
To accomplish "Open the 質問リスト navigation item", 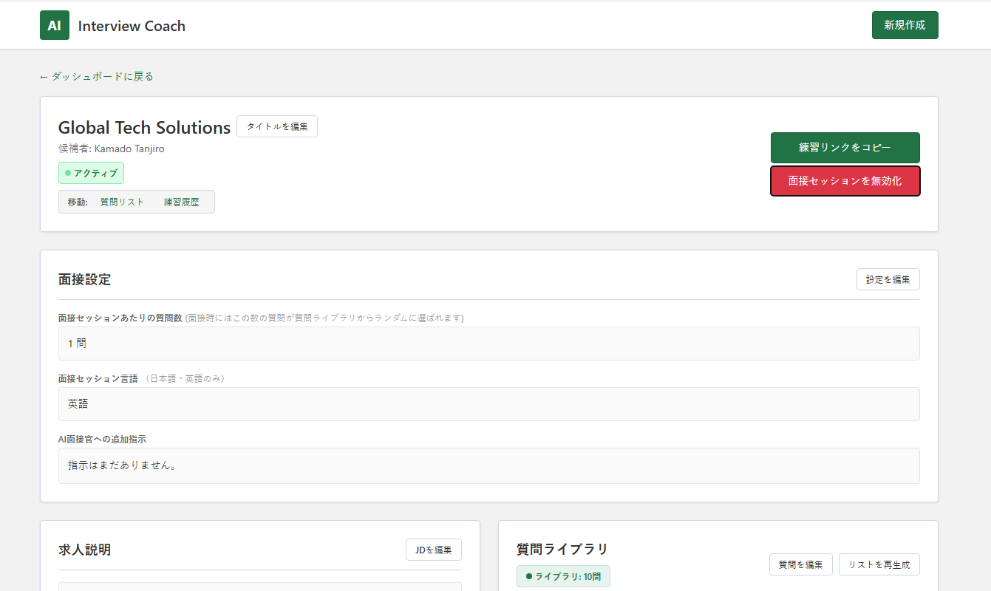I will point(123,200).
